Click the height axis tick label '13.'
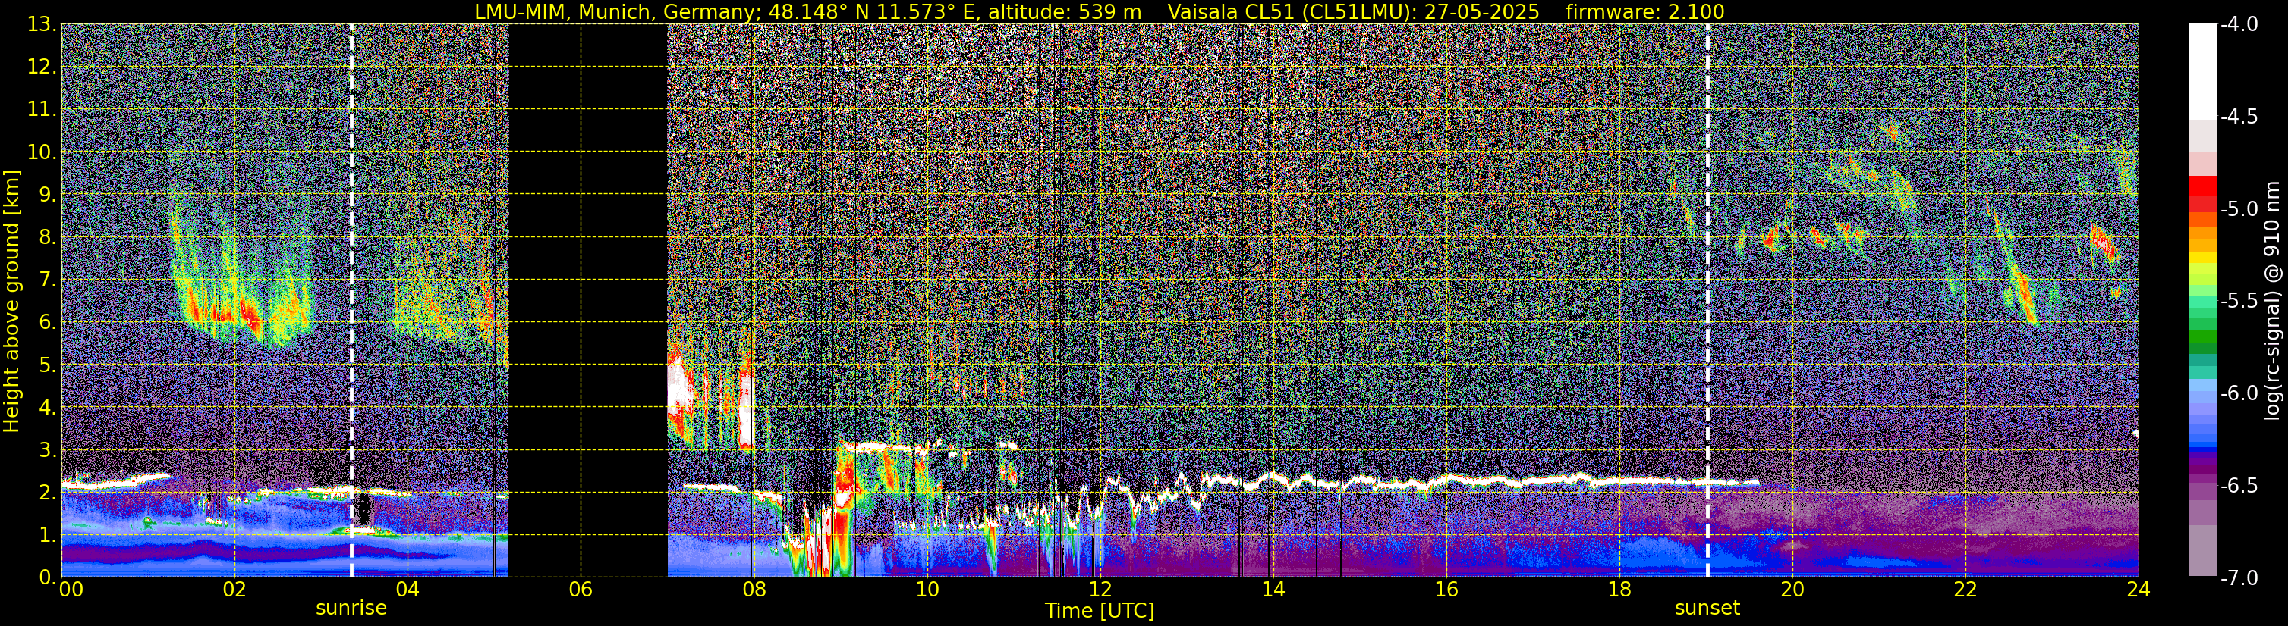 42,25
